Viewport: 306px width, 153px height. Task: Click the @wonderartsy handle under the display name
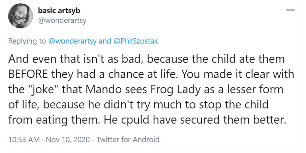pos(62,20)
